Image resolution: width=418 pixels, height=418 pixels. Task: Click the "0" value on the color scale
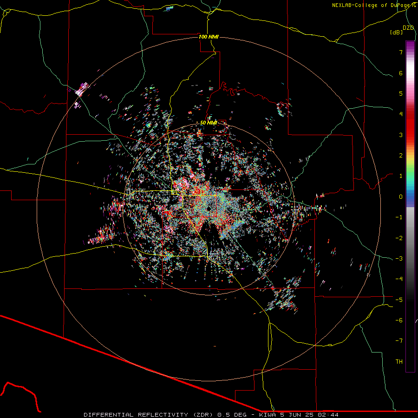point(401,197)
